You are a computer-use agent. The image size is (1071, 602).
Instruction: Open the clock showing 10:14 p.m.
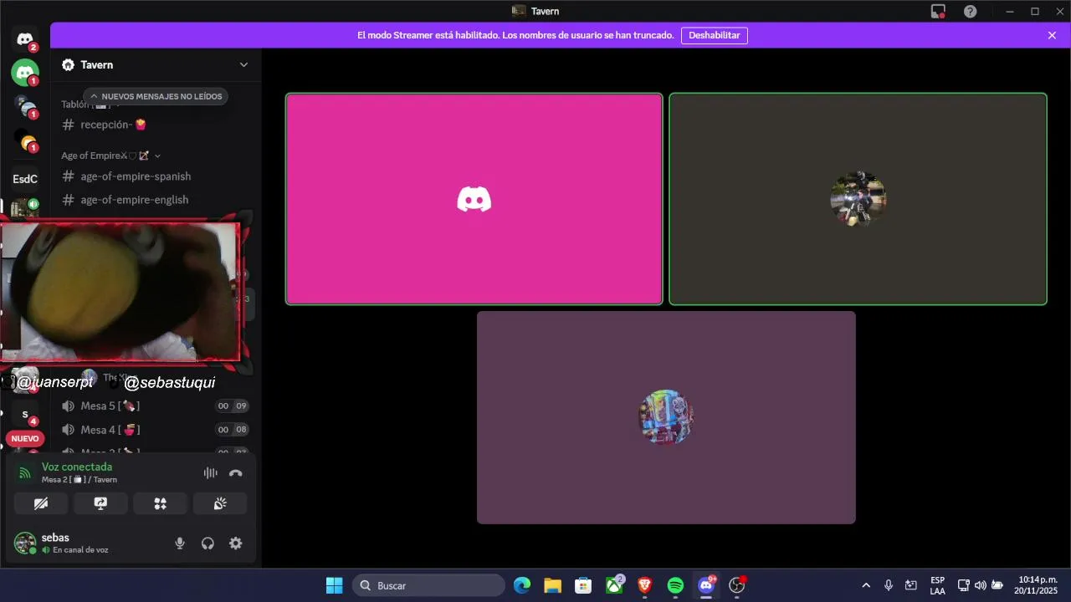point(1038,585)
